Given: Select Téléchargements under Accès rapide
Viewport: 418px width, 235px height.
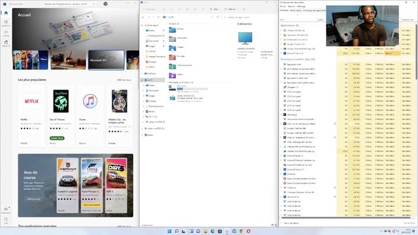Looking at the screenshot, I should click(155, 36).
